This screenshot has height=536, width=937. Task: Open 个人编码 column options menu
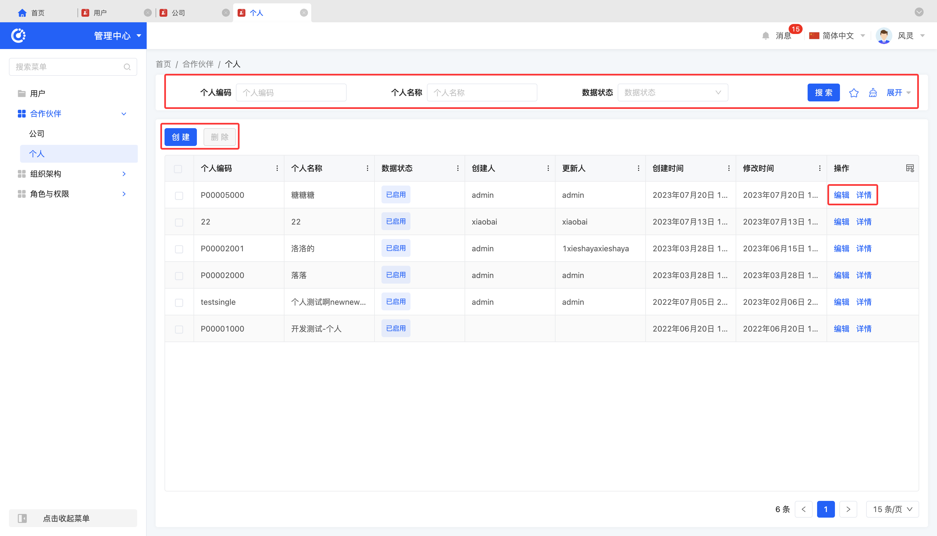point(277,168)
